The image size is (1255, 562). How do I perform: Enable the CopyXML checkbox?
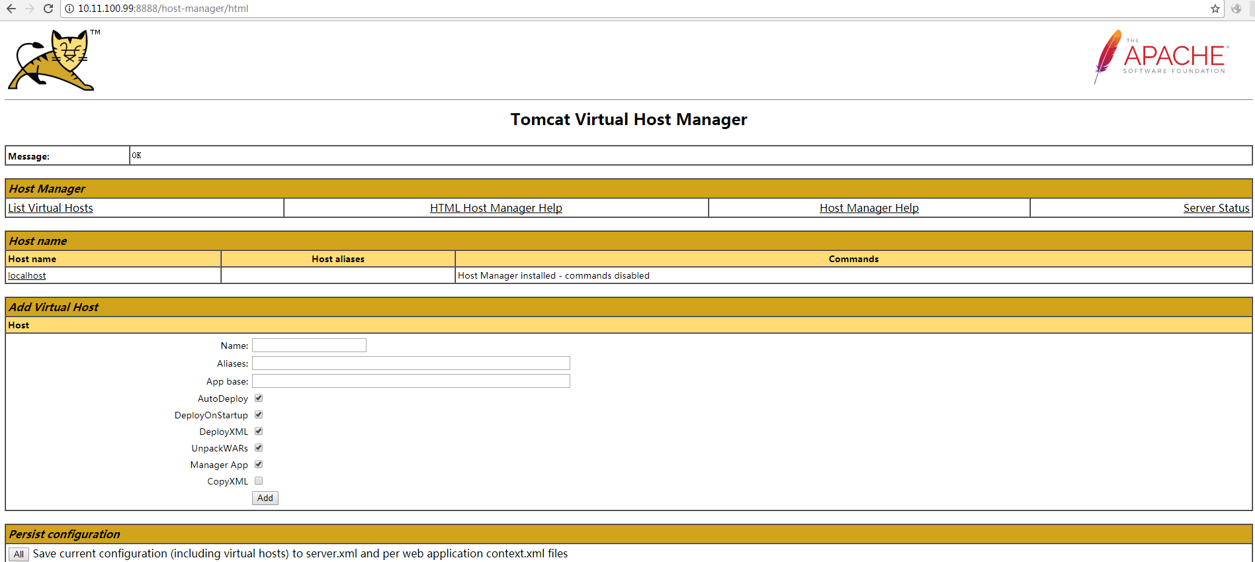point(259,481)
